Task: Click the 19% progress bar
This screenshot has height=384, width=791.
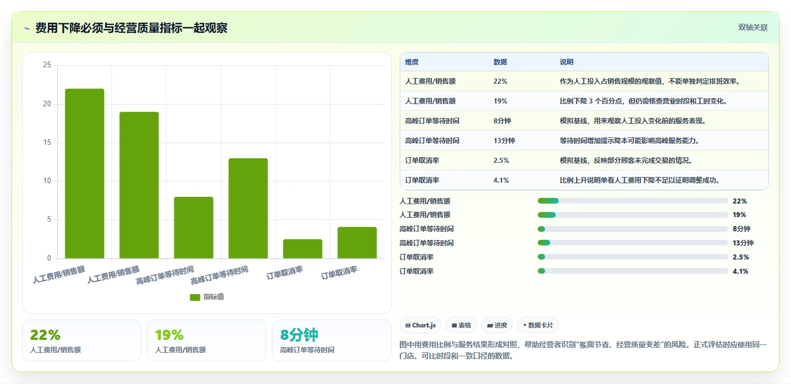Action: 633,215
